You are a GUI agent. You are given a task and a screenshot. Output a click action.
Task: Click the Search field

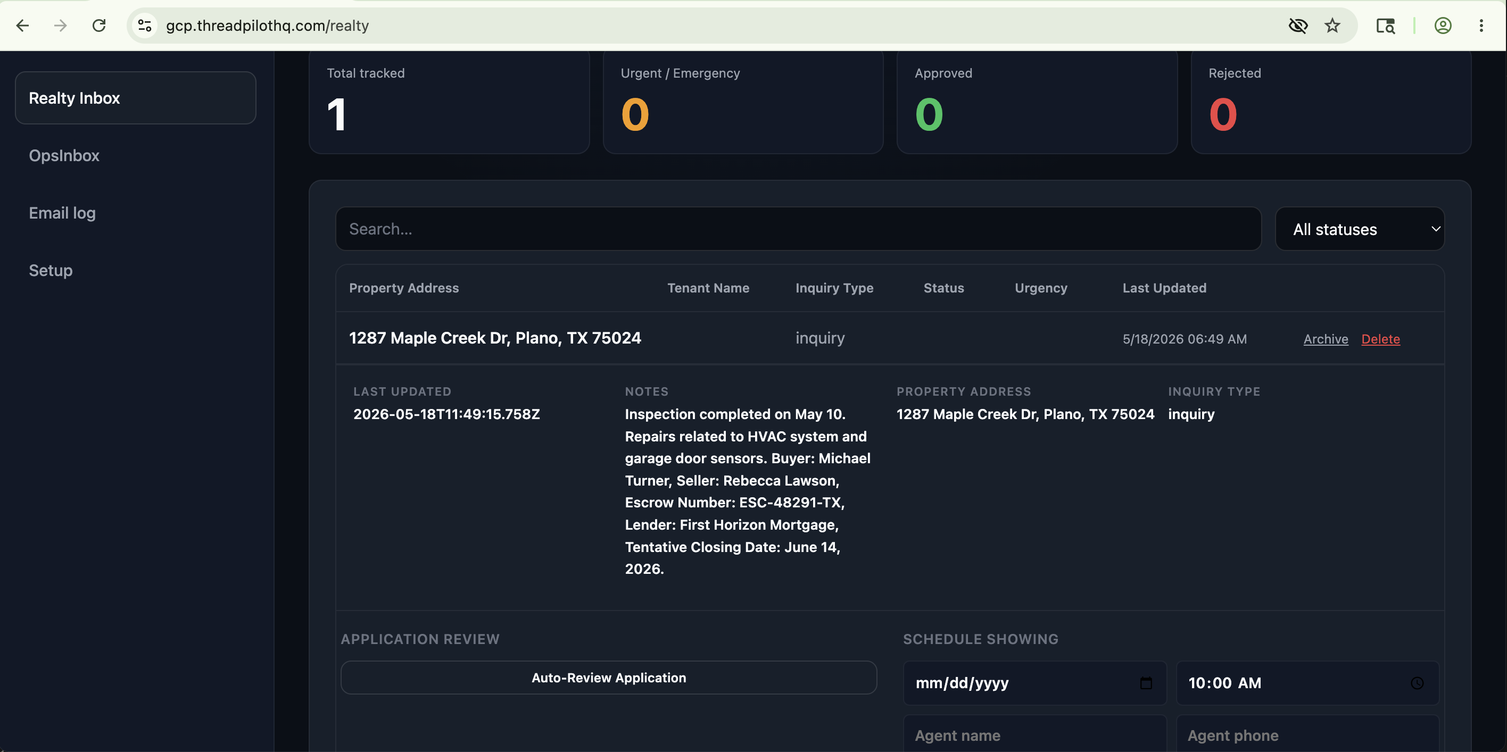[x=798, y=229]
